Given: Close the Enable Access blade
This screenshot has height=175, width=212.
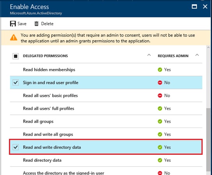Looking at the screenshot, I should pyautogui.click(x=205, y=7).
